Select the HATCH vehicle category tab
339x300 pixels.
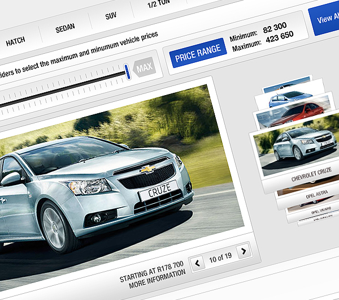[16, 41]
